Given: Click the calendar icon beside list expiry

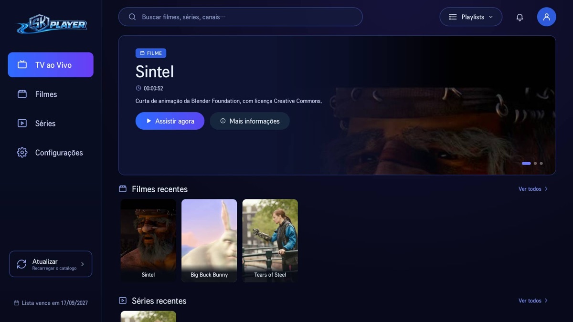Looking at the screenshot, I should coord(17,303).
